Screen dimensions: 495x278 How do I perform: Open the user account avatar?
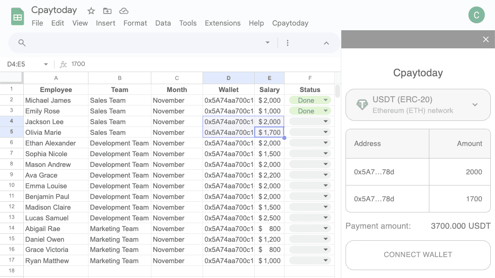[476, 15]
